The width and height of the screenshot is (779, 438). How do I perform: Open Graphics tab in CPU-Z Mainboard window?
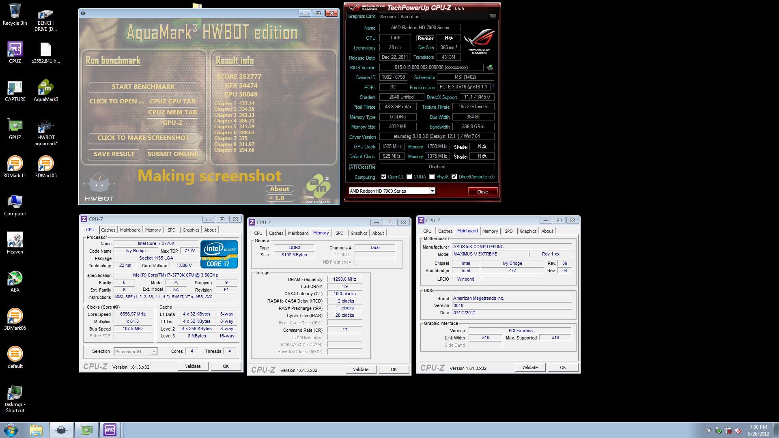click(528, 231)
